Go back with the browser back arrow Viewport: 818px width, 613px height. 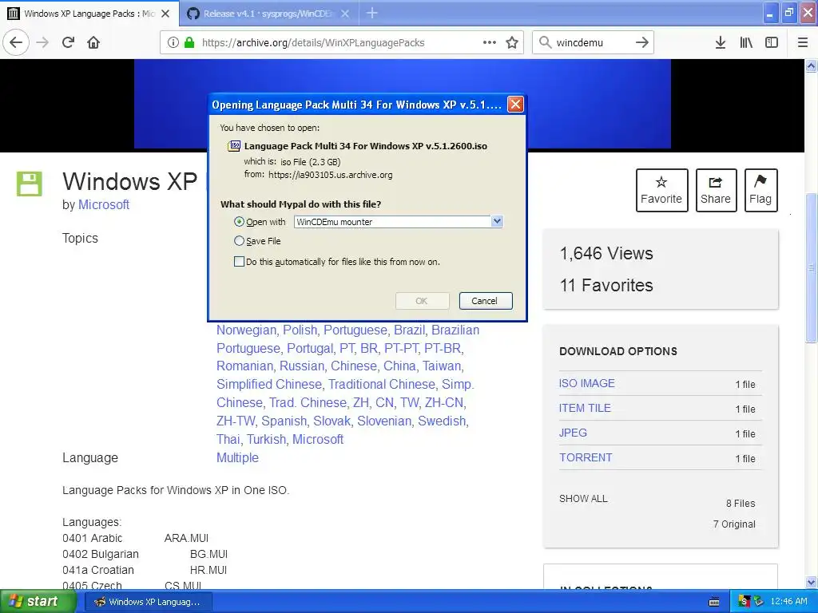(x=16, y=43)
